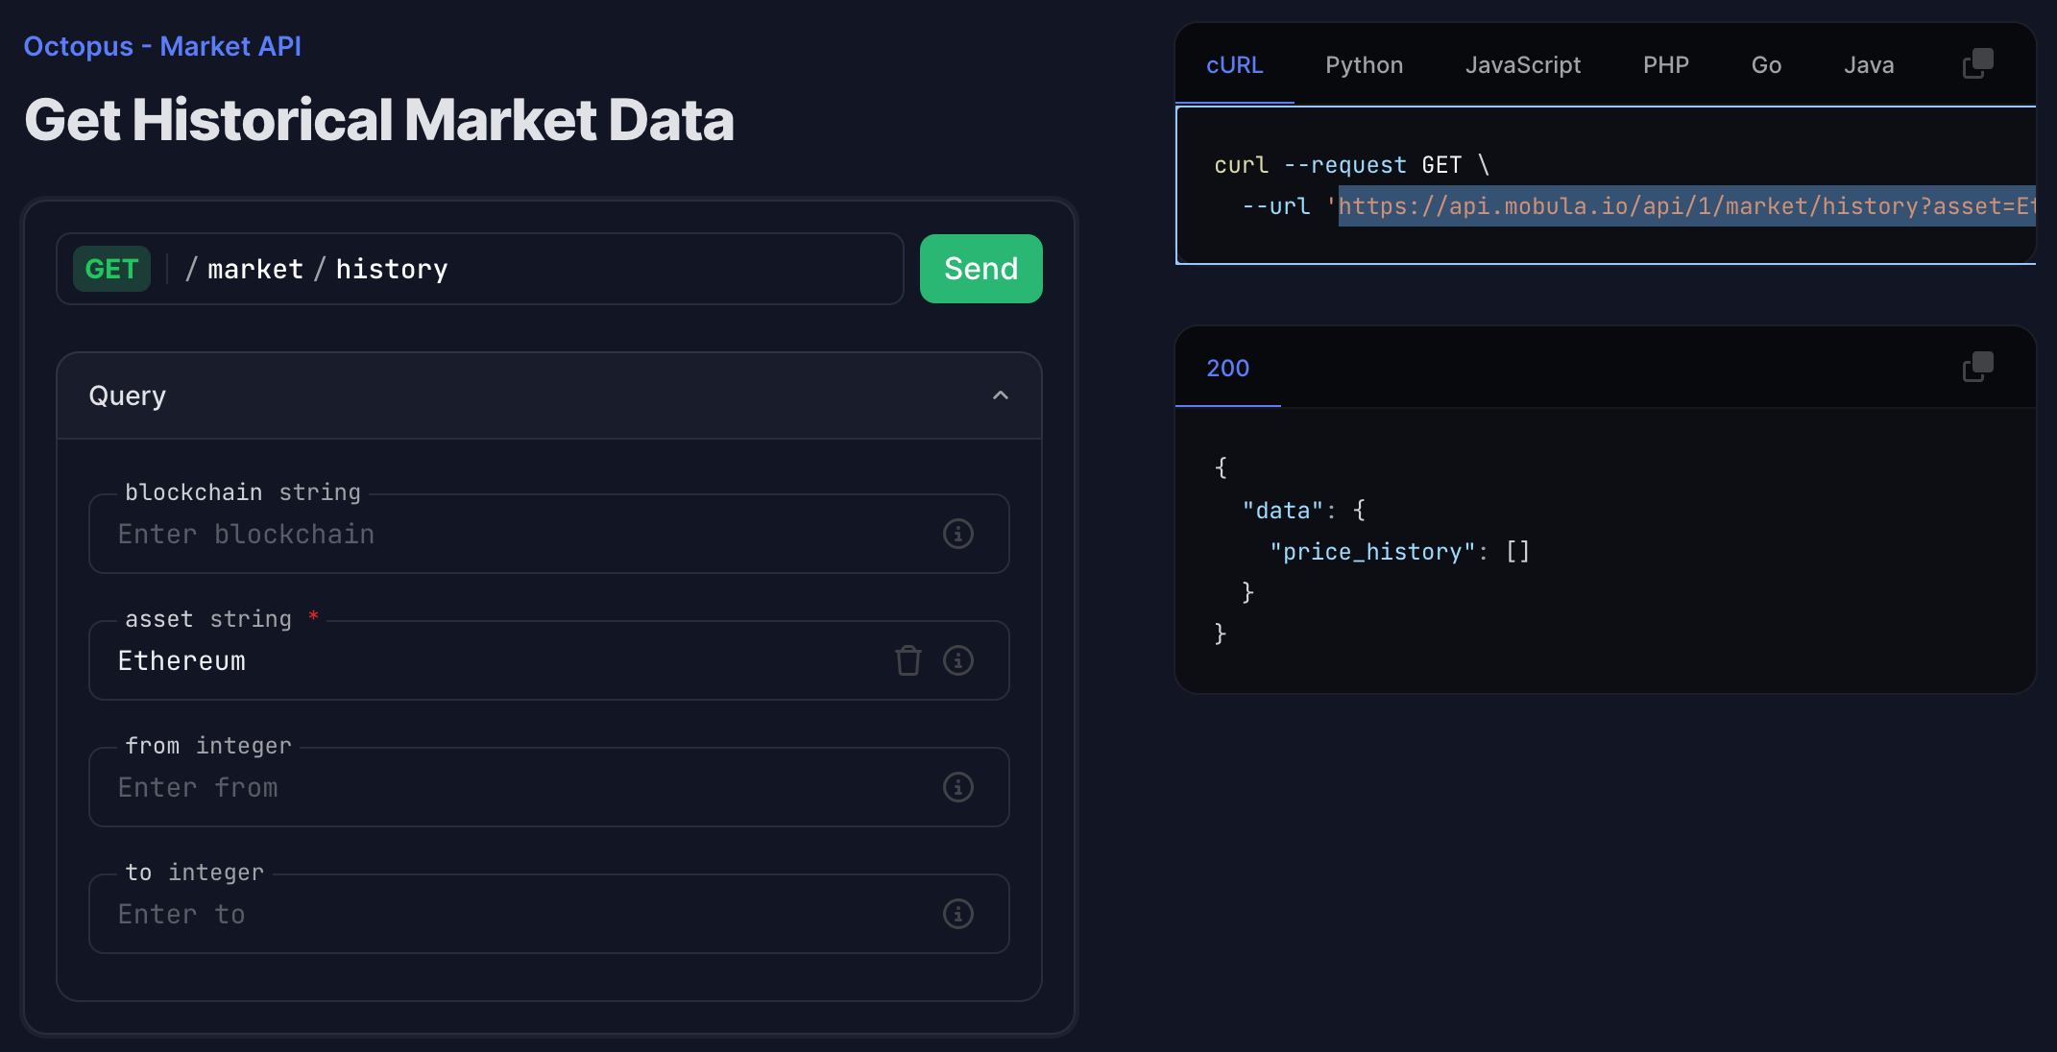Image resolution: width=2057 pixels, height=1052 pixels.
Task: Show info for from parameter
Action: pyautogui.click(x=957, y=787)
